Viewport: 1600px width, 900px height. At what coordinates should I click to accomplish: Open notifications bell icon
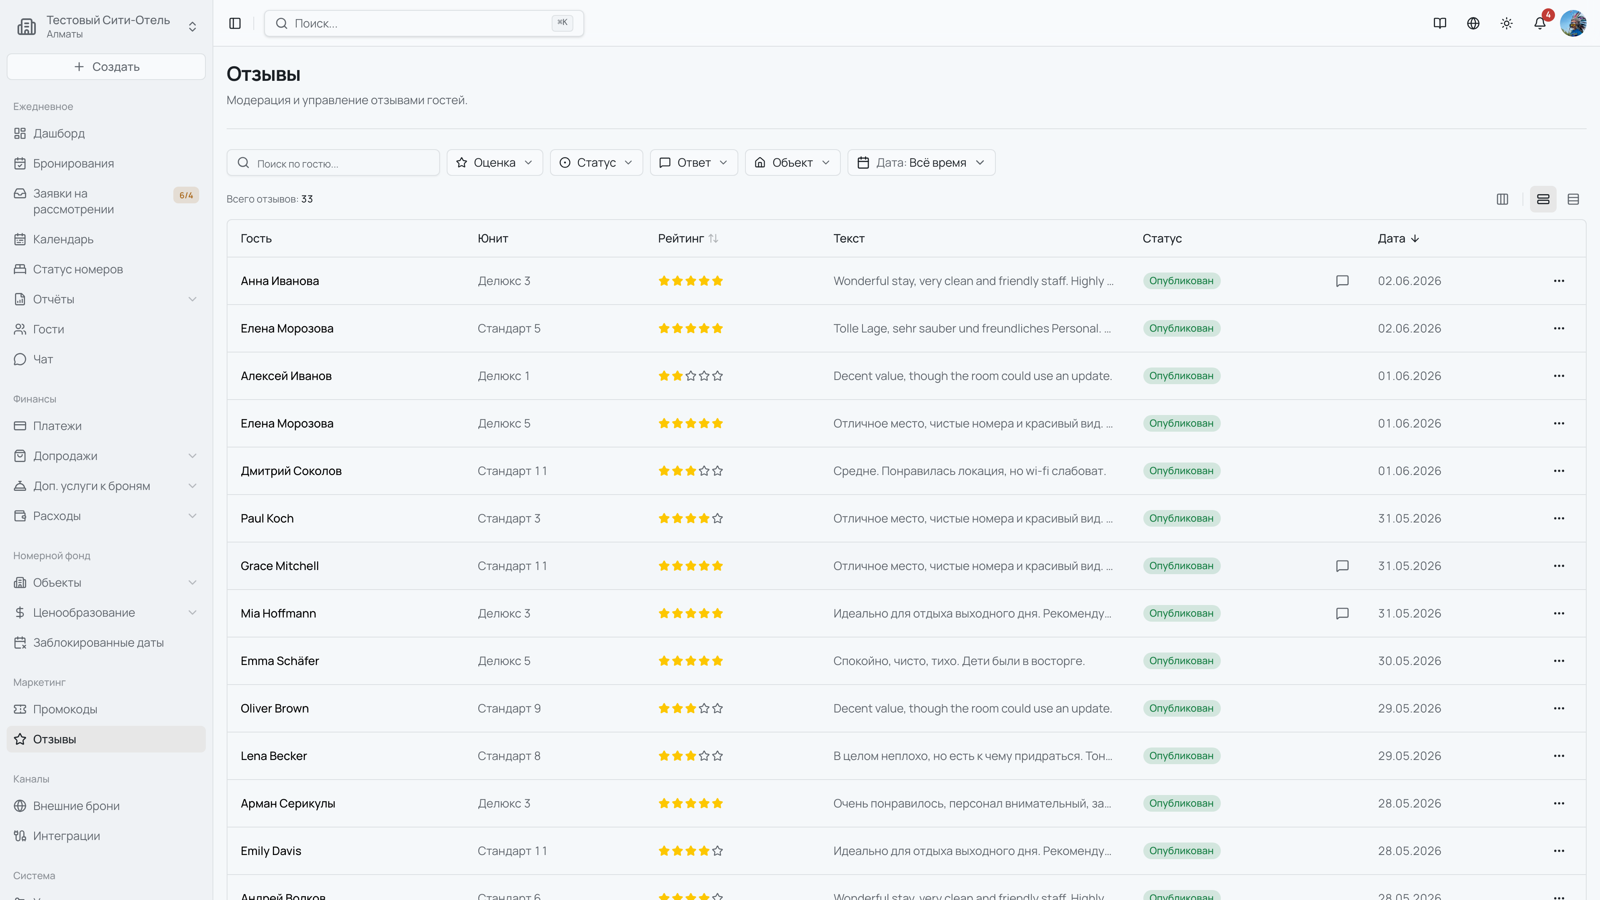[x=1540, y=23]
